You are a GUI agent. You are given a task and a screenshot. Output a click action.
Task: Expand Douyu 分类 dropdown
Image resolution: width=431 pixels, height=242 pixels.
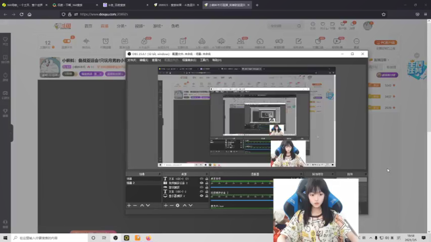click(x=121, y=26)
